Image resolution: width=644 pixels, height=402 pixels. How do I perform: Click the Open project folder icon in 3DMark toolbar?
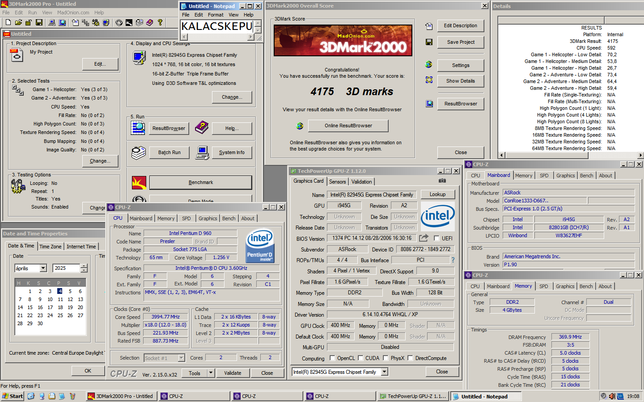pos(18,22)
